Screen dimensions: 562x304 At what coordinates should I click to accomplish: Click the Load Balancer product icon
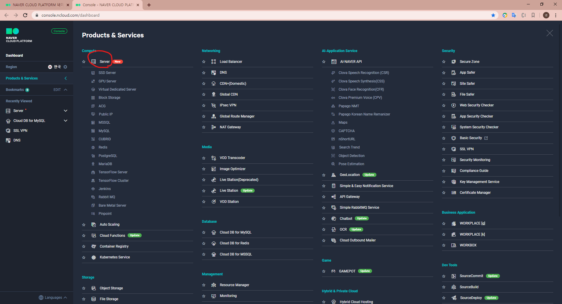[214, 62]
